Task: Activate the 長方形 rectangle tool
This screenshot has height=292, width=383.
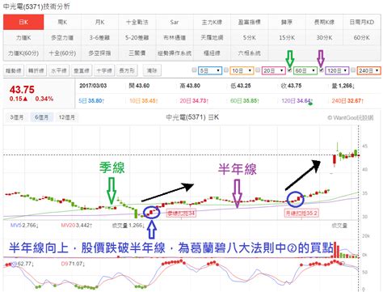Action: click(x=127, y=70)
